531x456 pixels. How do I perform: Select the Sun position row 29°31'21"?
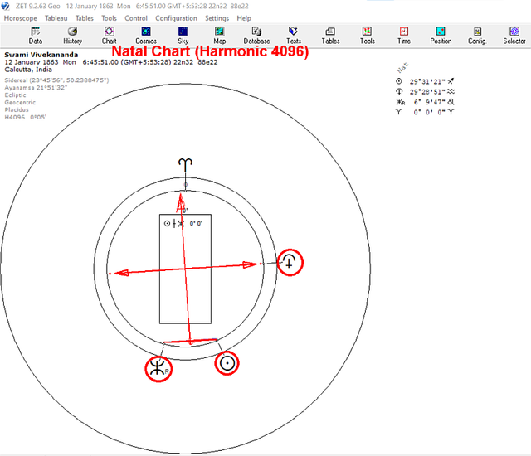coord(425,81)
